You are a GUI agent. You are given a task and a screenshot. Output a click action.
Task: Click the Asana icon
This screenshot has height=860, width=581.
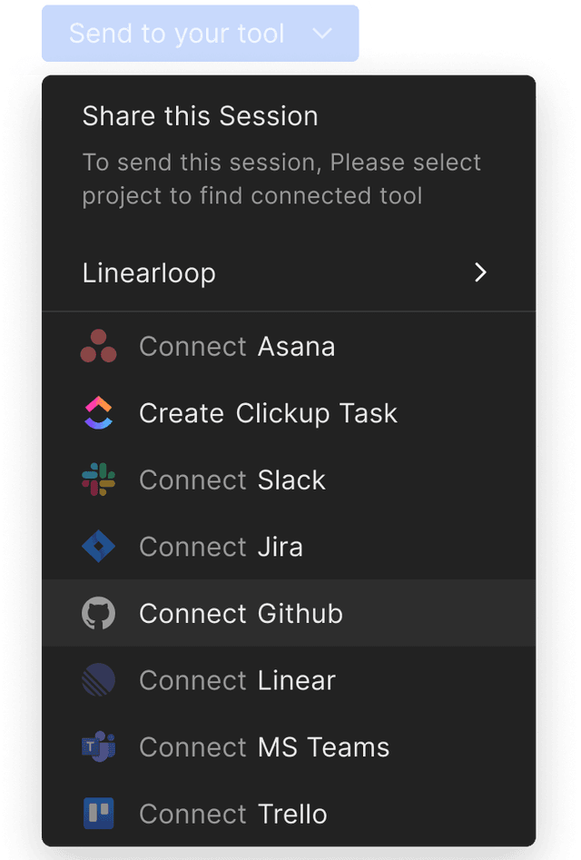[x=98, y=346]
